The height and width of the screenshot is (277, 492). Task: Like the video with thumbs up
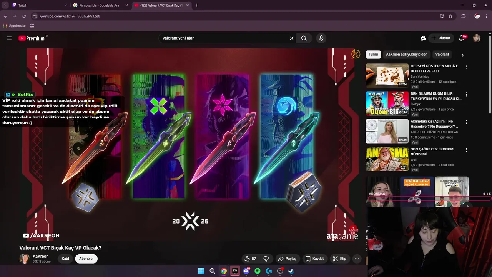point(250,259)
